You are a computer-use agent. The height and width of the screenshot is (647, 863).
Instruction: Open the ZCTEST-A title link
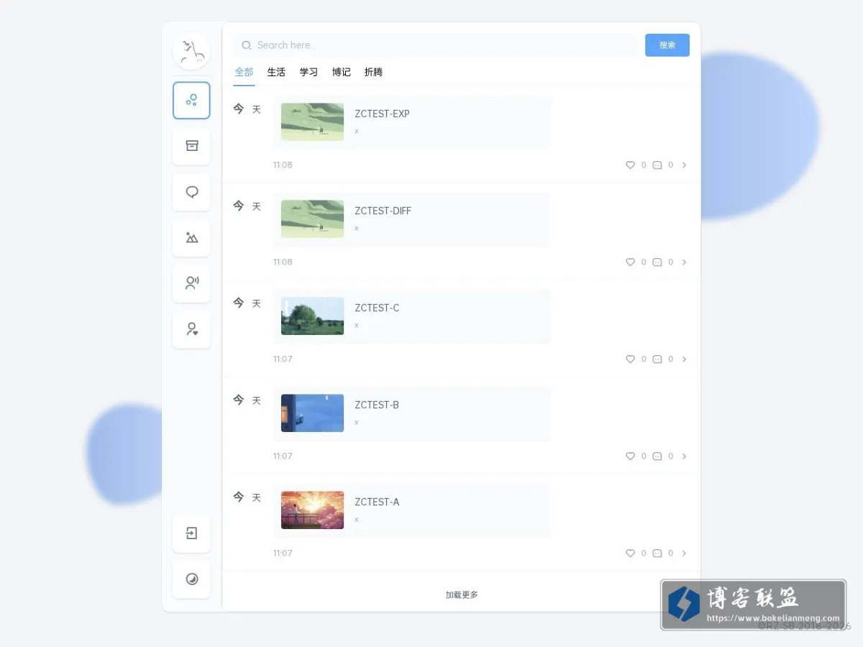377,502
